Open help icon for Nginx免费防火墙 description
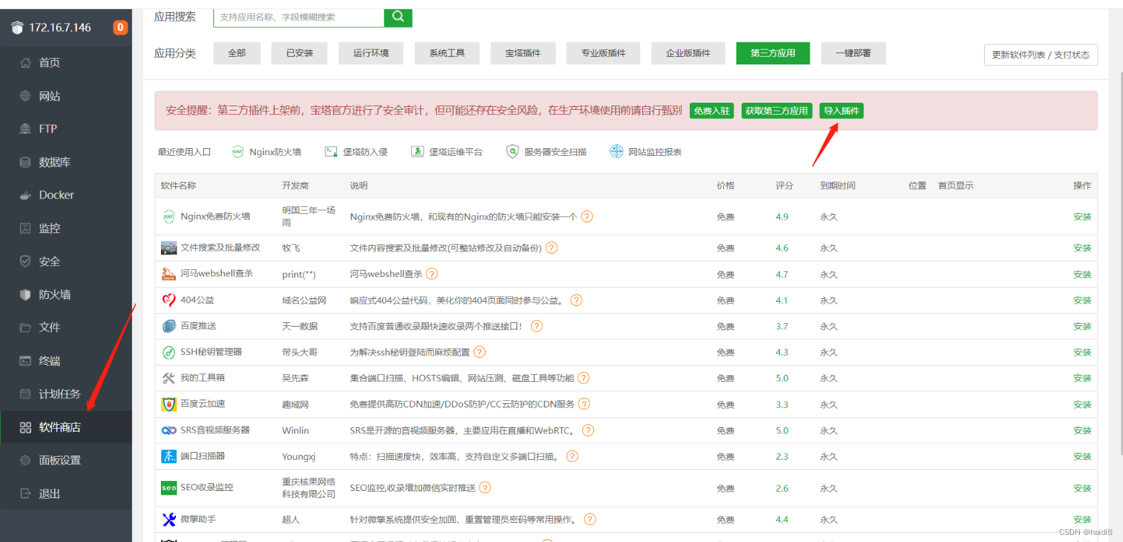 587,217
